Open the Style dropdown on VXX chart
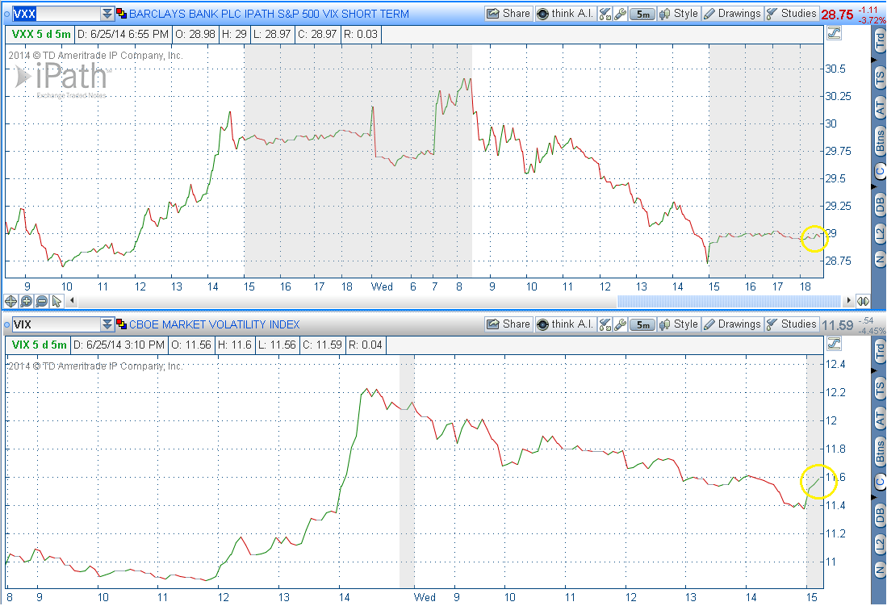 pos(679,14)
